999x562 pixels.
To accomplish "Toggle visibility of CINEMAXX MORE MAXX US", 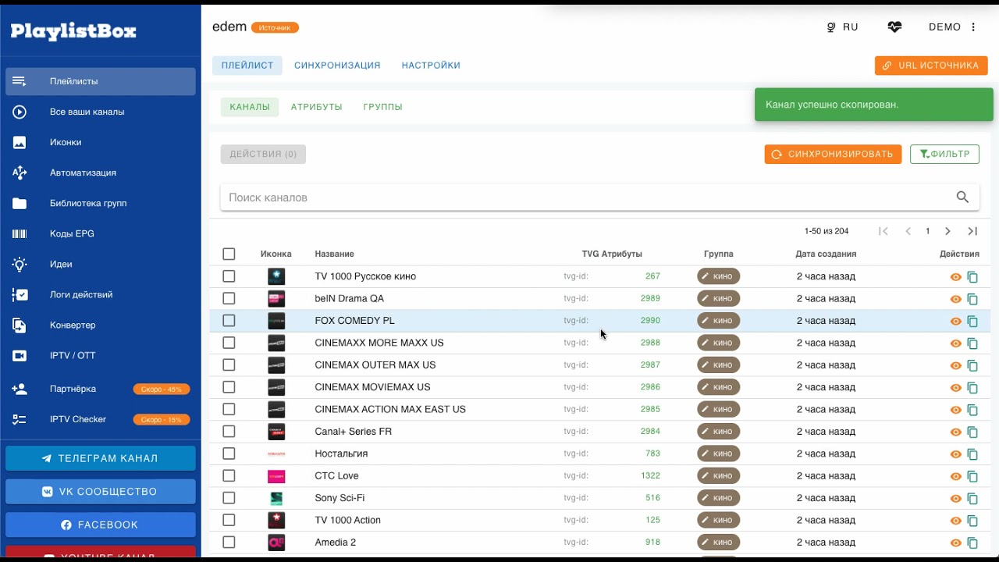I will [x=955, y=343].
